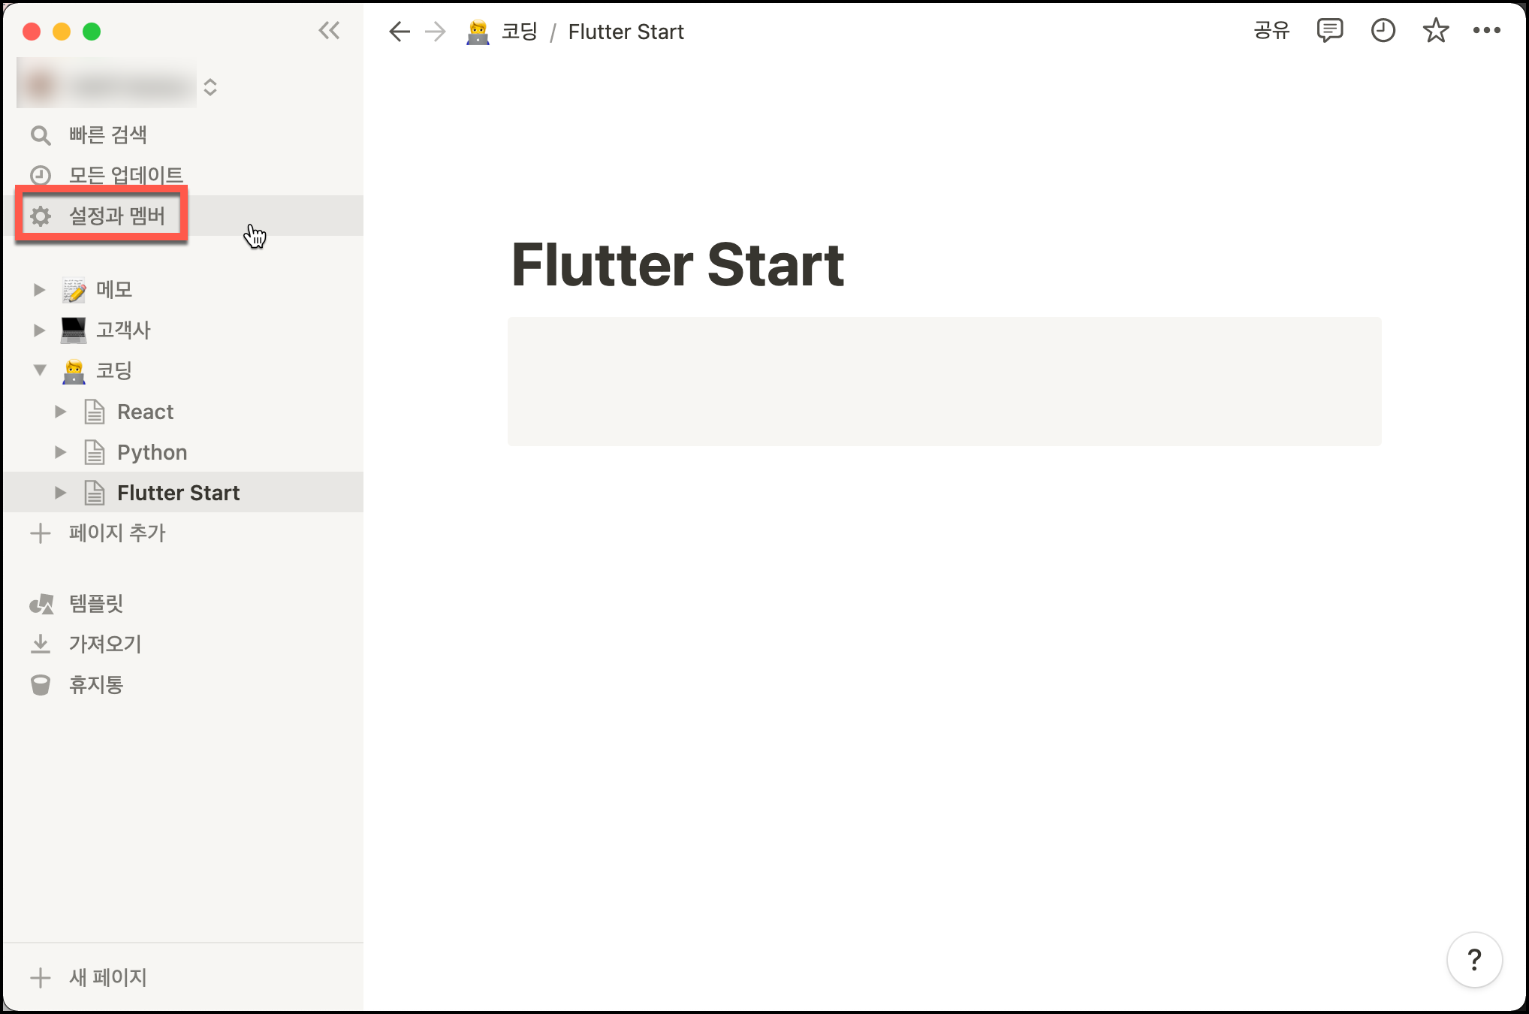Open 모든 업데이트 updates

tap(183, 176)
